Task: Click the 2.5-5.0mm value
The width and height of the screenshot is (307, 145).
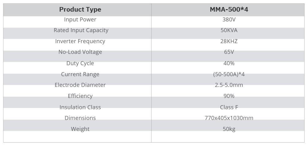Action: (229, 85)
